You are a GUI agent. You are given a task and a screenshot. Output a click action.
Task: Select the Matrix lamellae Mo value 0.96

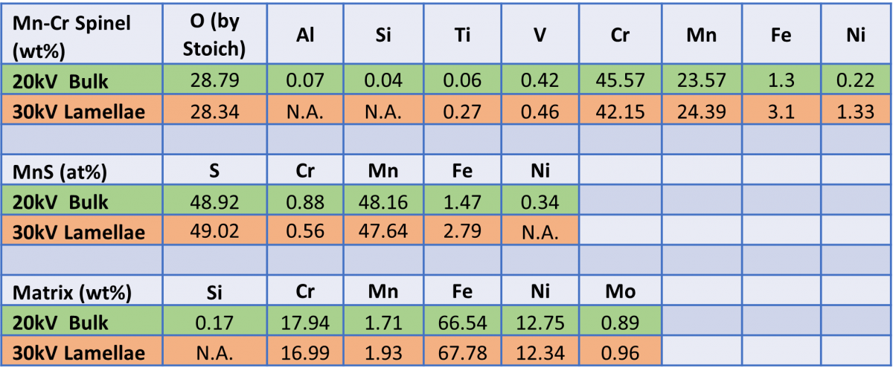[x=620, y=353]
